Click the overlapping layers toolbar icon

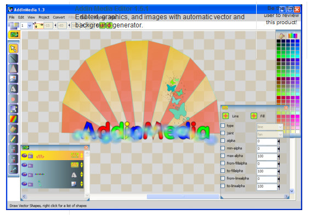(x=14, y=26)
